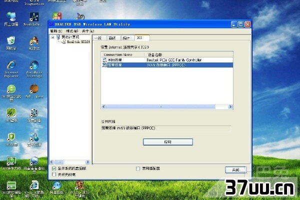Collapse the My Computer tree node
Image resolution: width=300 pixels, height=200 pixels.
(52, 37)
